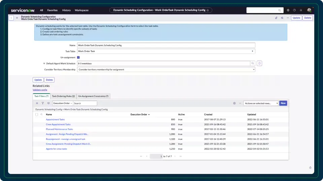
Task: Click lookup magnifier for Default Agent Work Schedule
Action: [252, 63]
